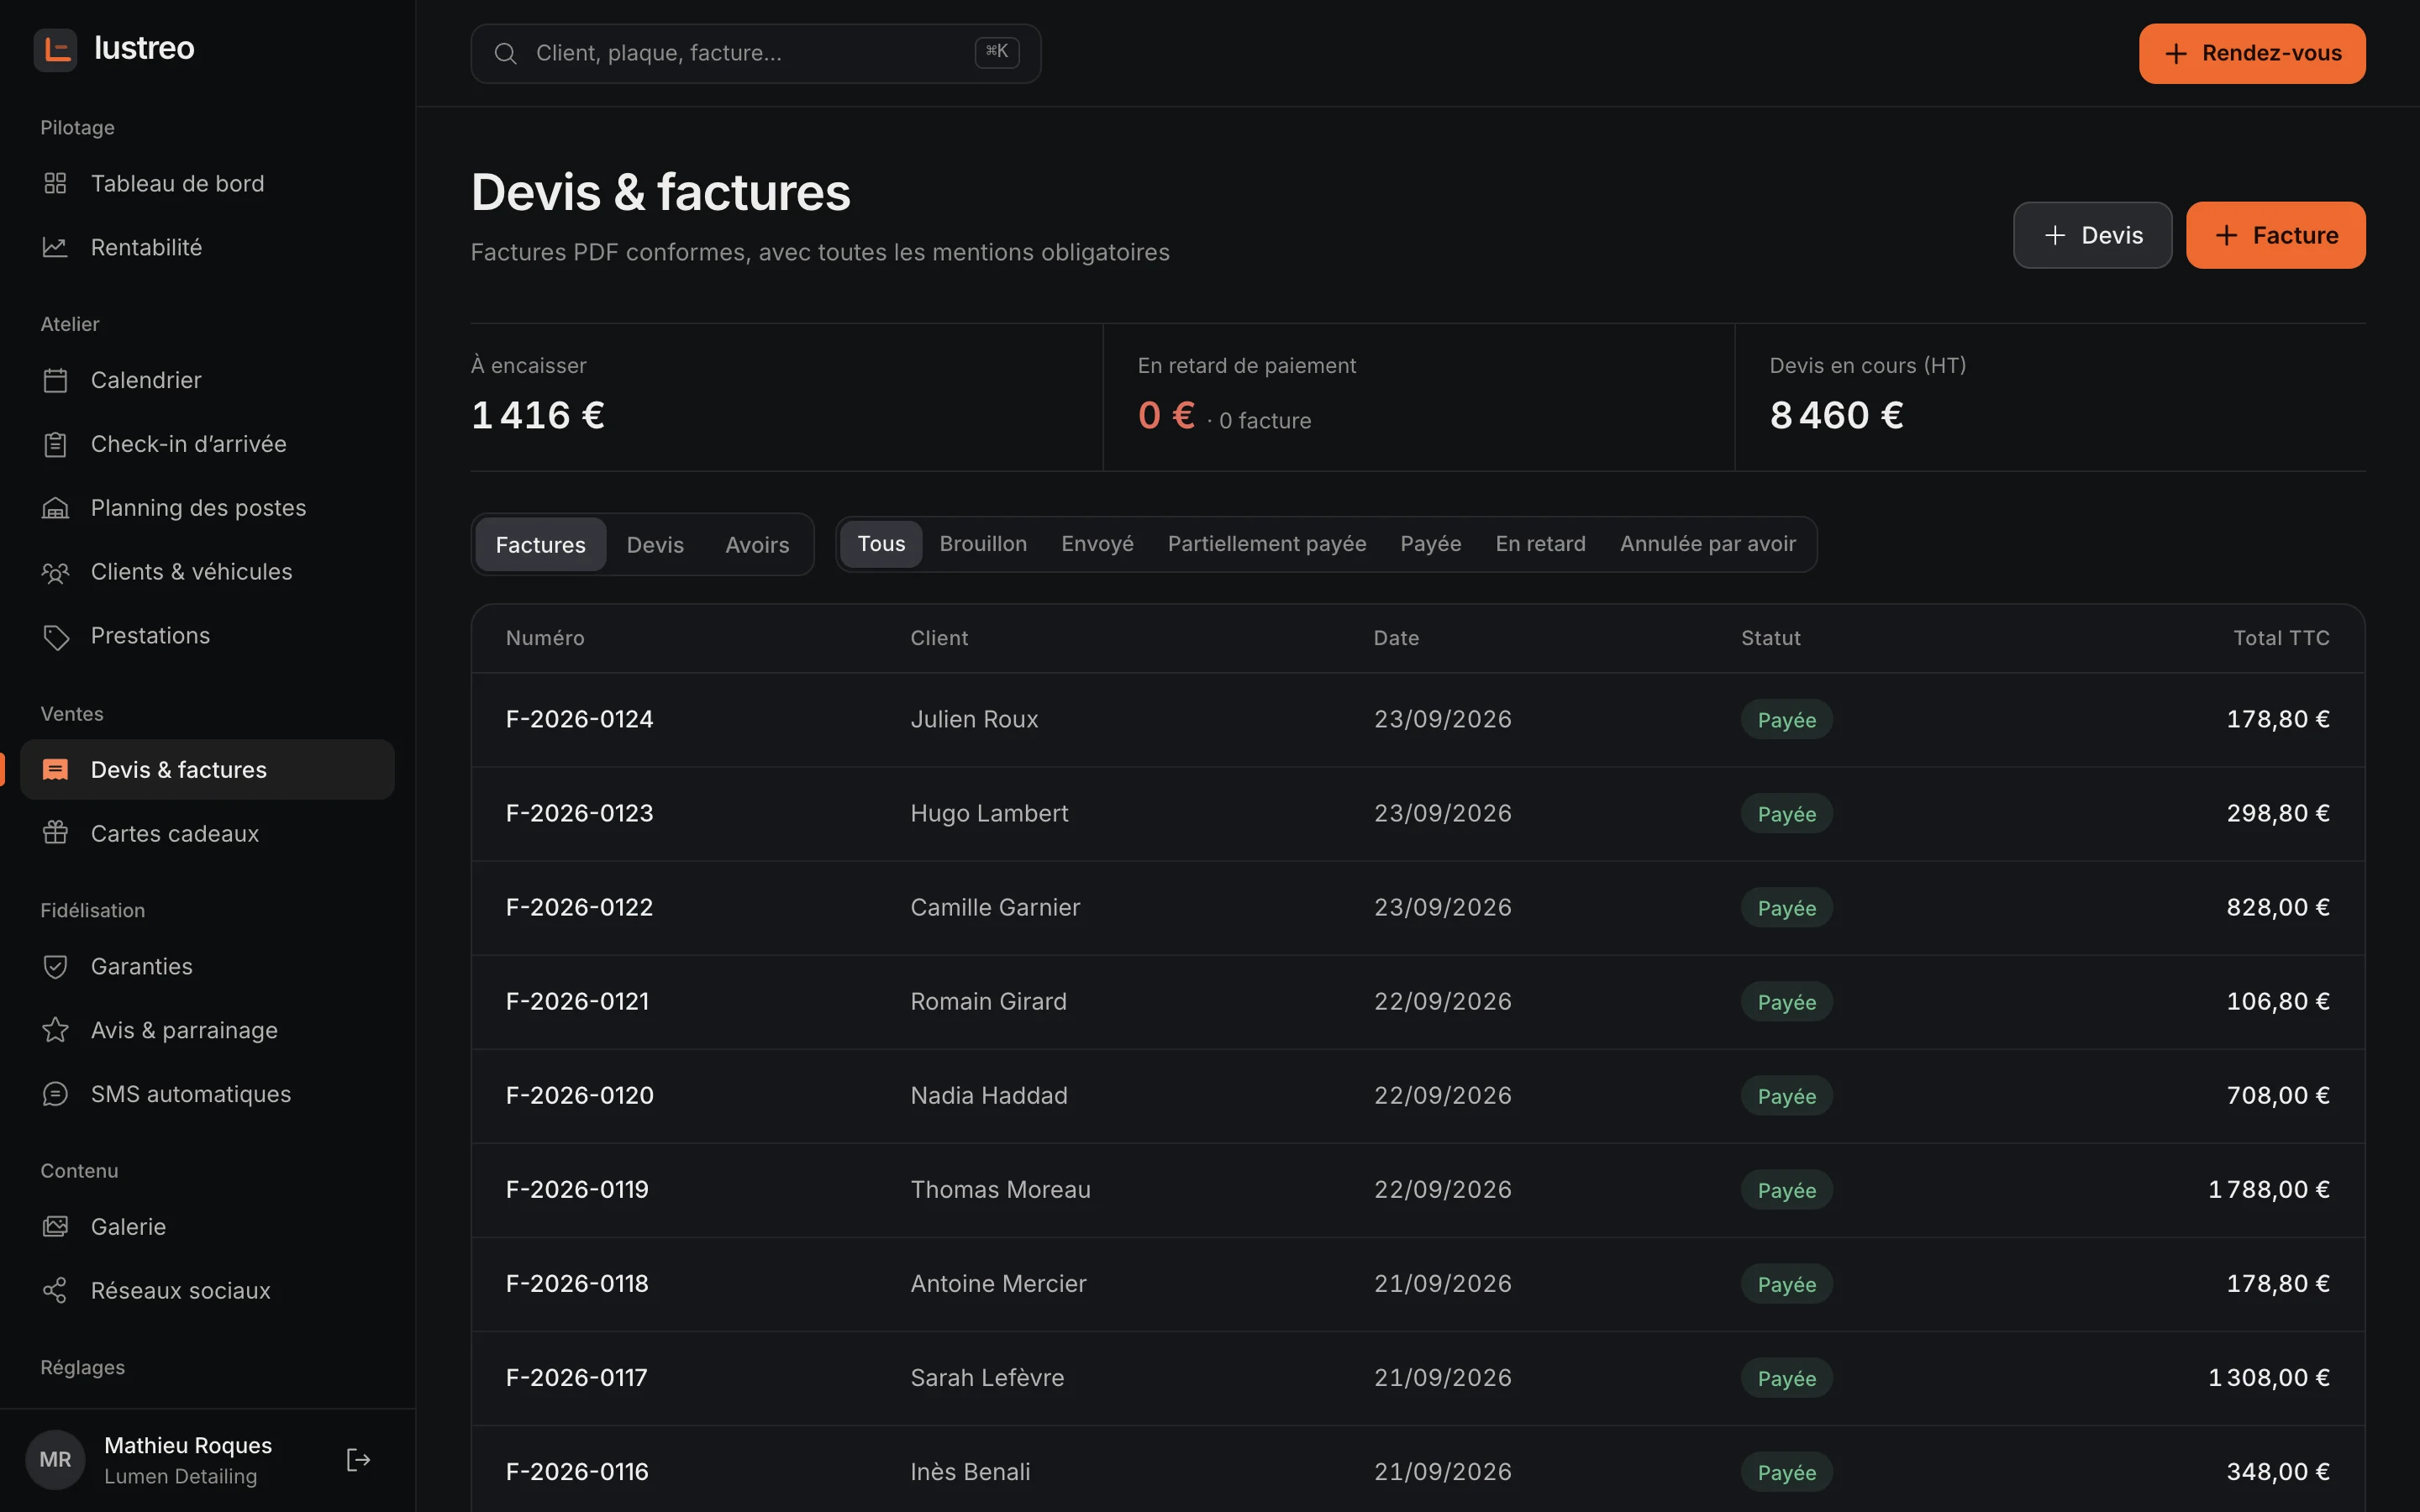
Task: Click the logout icon beside Mathieu Roques
Action: click(358, 1460)
